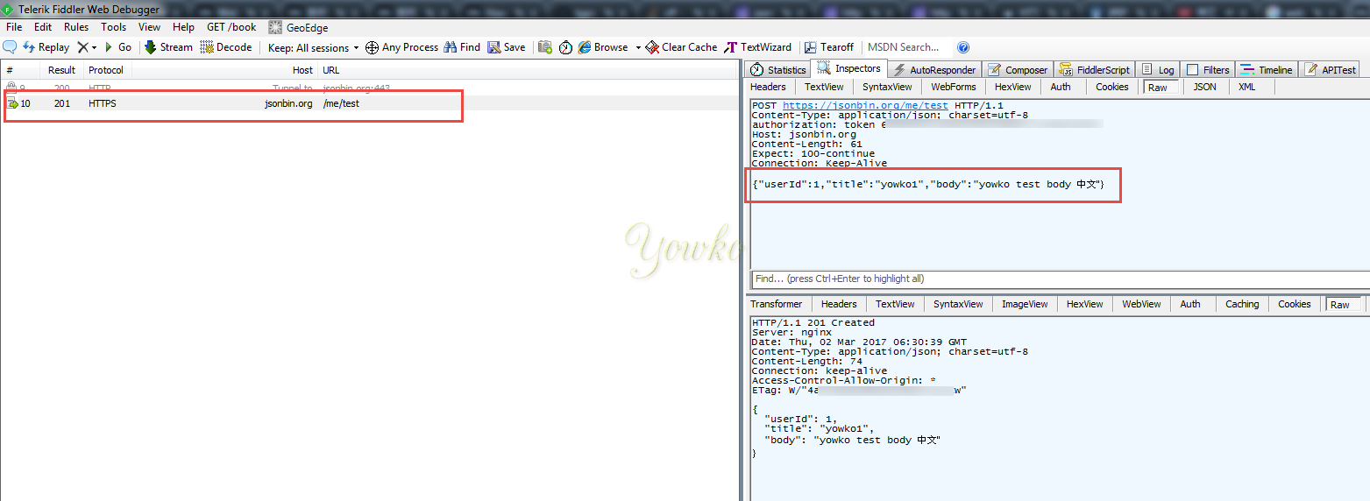1370x501 pixels.
Task: Replay the selected session
Action: coord(46,47)
